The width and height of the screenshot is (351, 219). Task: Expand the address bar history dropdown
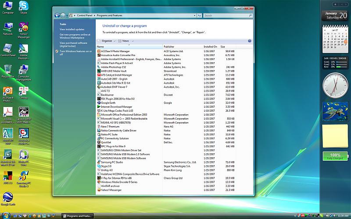pyautogui.click(x=195, y=15)
